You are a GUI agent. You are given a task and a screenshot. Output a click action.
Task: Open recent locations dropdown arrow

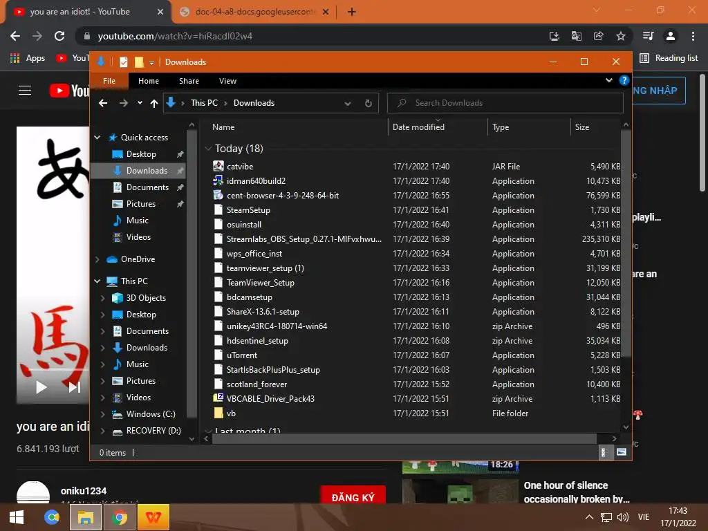[x=140, y=103]
